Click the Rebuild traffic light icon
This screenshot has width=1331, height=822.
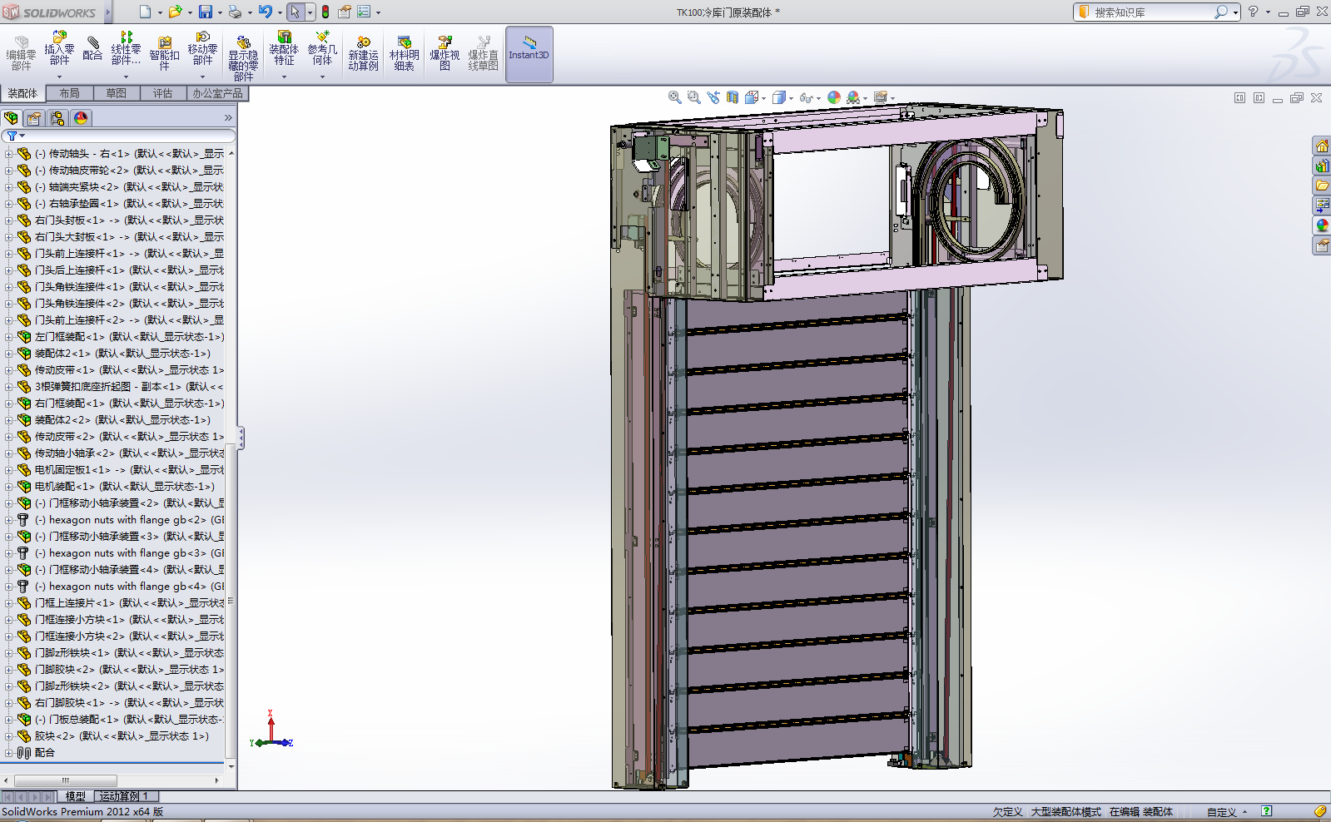tap(325, 12)
